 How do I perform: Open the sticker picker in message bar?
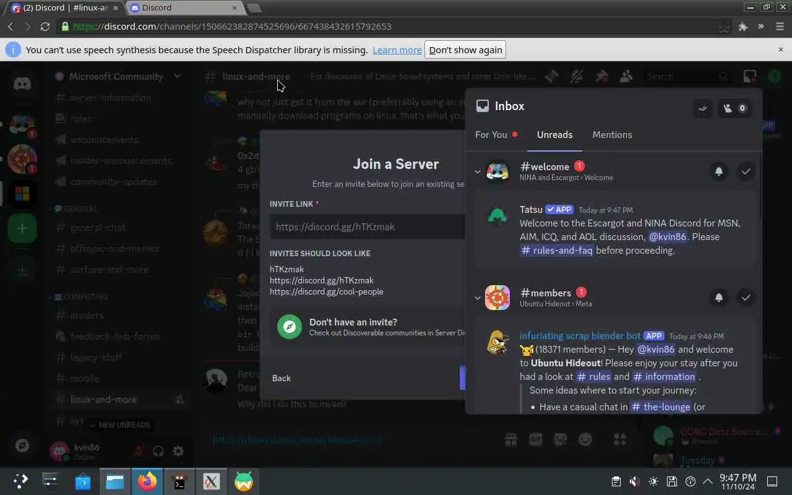coord(560,439)
